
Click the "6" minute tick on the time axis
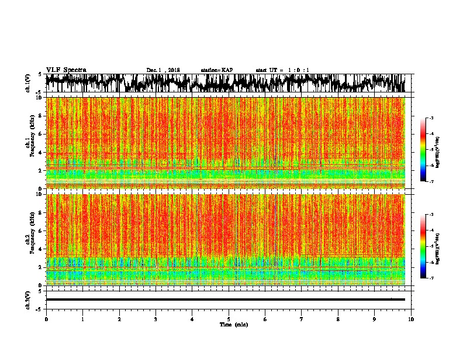point(265,319)
